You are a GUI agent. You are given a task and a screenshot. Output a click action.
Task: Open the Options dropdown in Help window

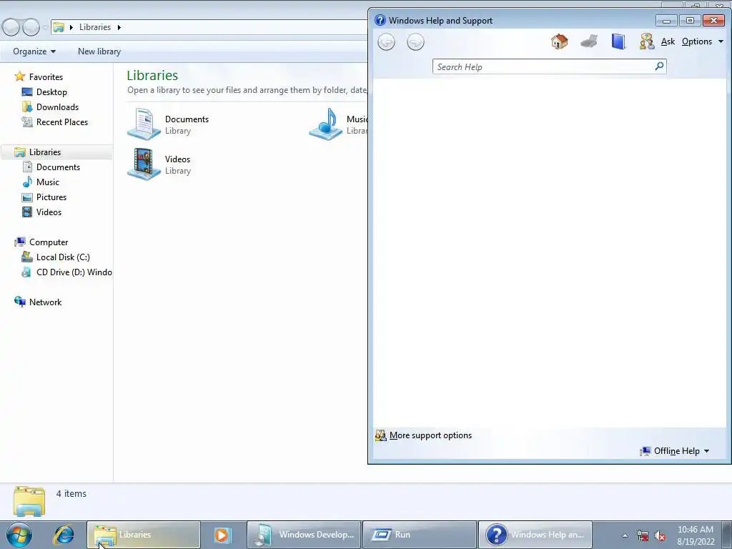pos(702,41)
